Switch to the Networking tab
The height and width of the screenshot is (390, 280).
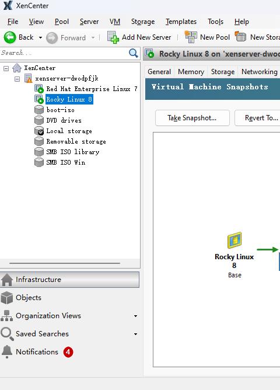[260, 72]
